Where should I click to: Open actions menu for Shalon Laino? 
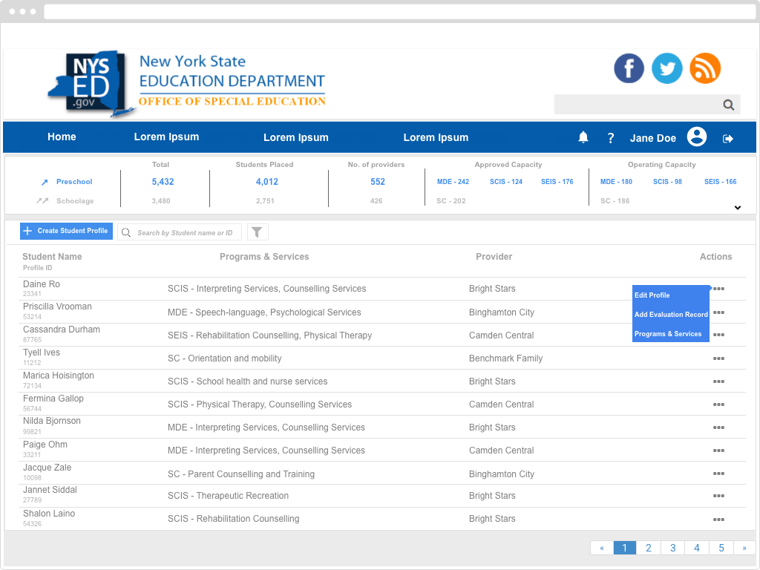718,520
